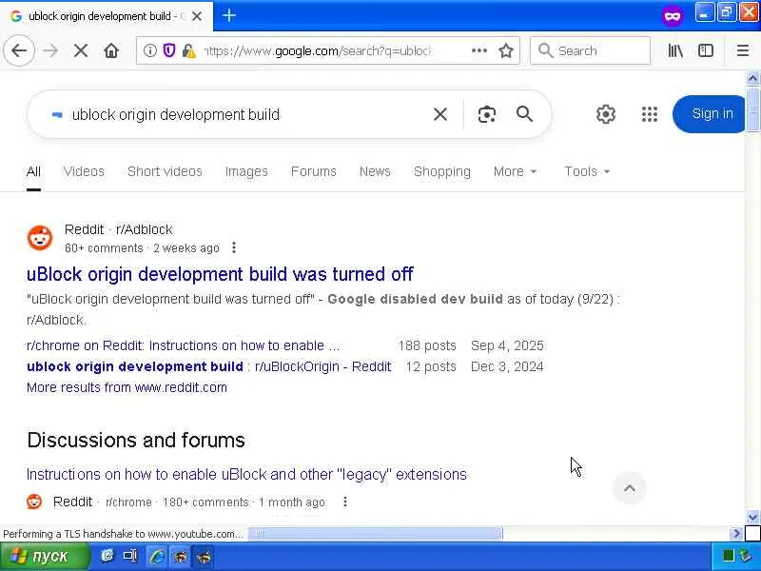Submit search with magnifier icon
This screenshot has height=571, width=761.
[x=525, y=114]
